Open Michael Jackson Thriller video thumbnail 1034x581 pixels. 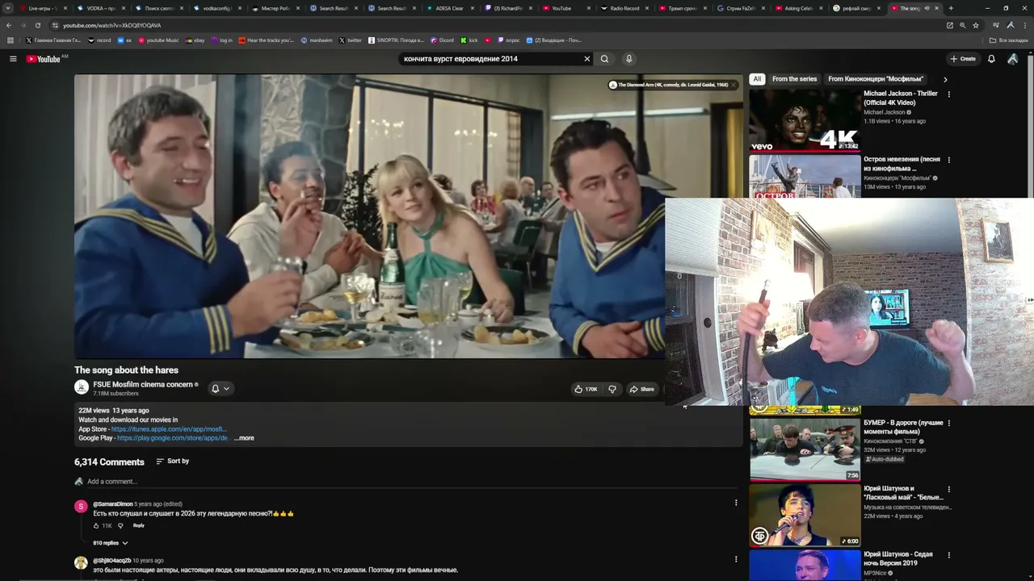pos(805,119)
